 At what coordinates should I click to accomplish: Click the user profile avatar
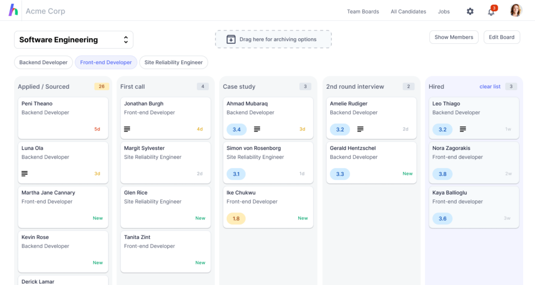(516, 10)
